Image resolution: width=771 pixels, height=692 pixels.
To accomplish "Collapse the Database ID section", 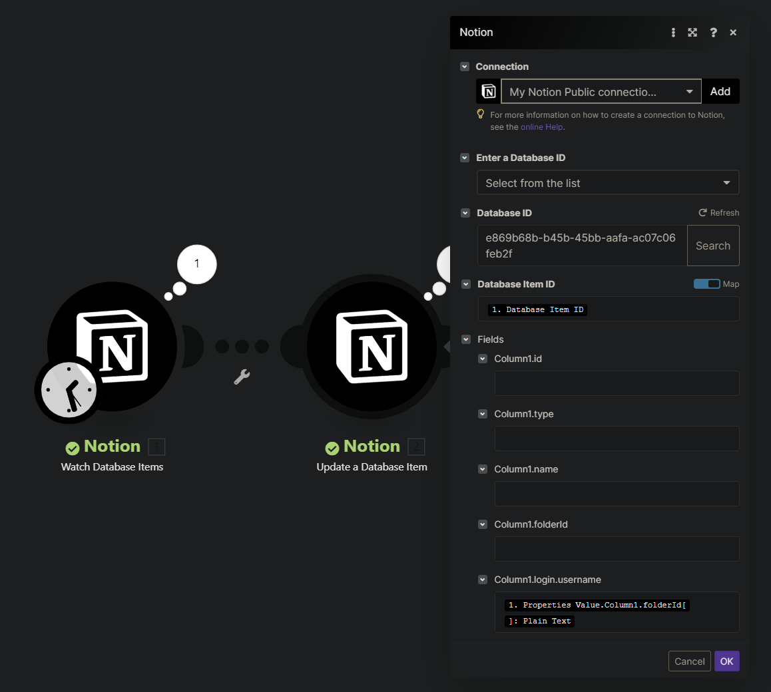I will click(x=465, y=213).
